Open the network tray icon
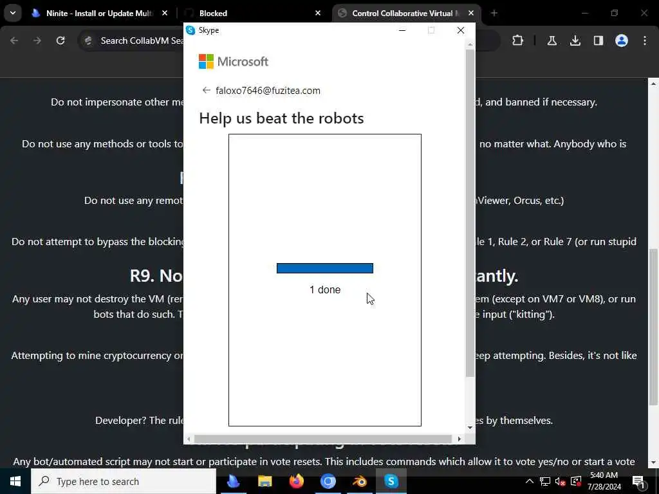 [544, 481]
